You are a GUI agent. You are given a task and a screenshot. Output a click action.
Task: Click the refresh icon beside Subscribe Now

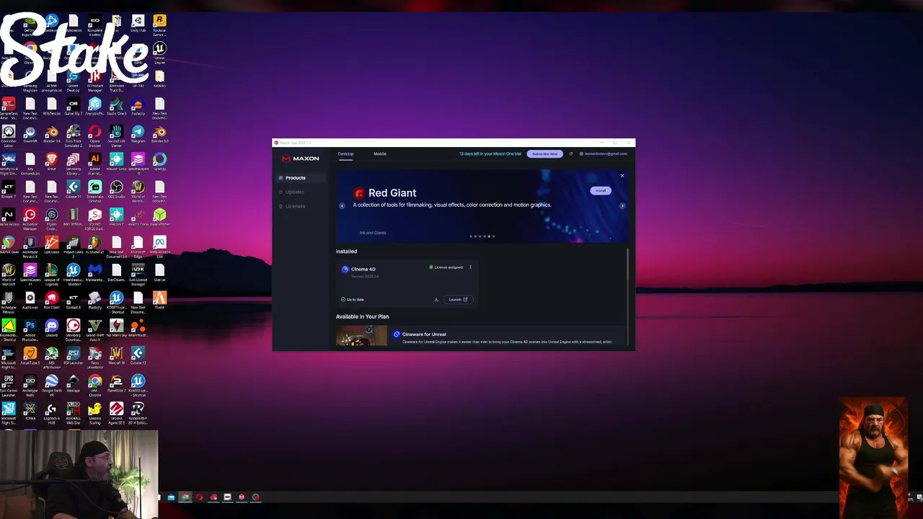(570, 154)
